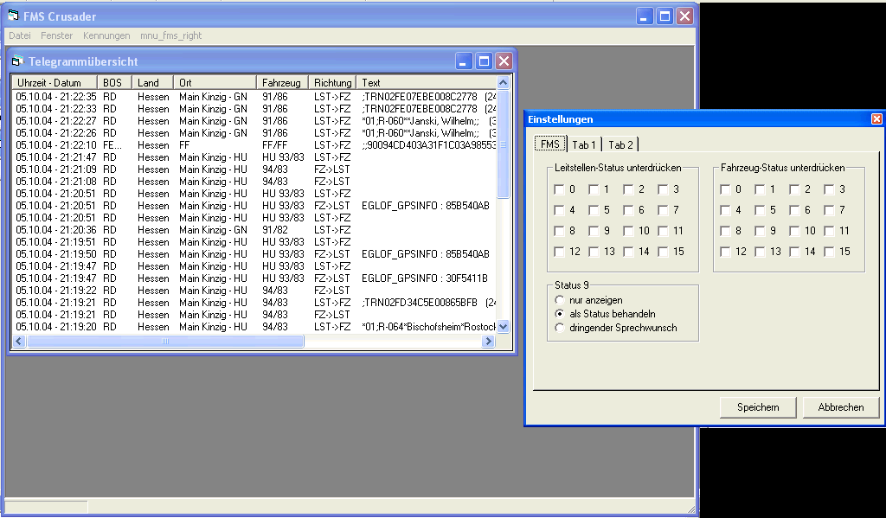Choose 'dringender Sprechwunsch' radio button

559,328
